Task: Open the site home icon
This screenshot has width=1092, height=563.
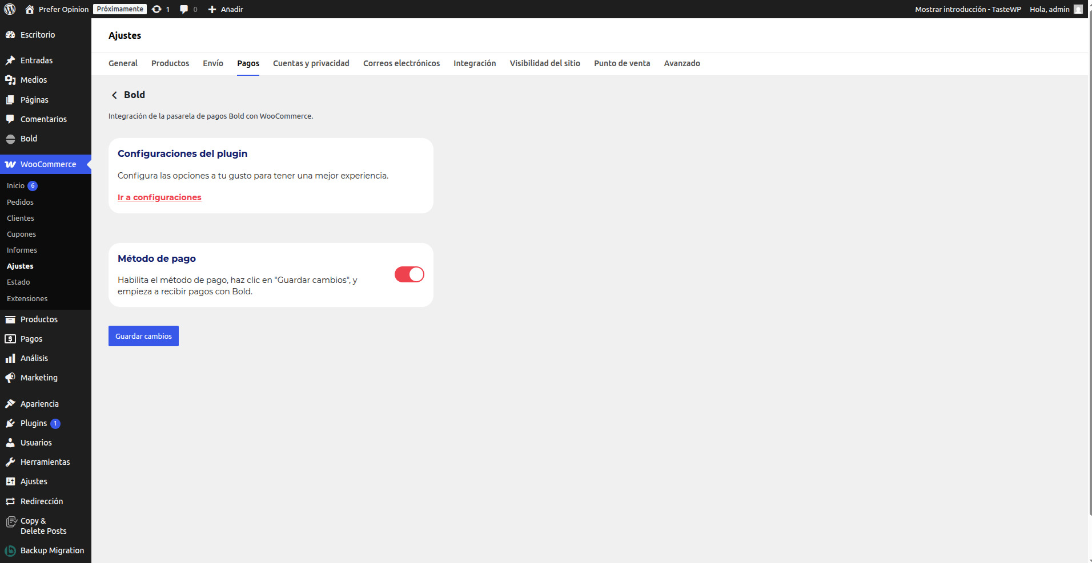Action: pos(30,9)
